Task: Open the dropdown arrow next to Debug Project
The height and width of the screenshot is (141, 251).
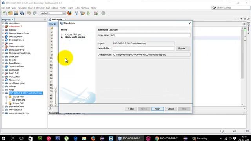Action: click(100, 13)
